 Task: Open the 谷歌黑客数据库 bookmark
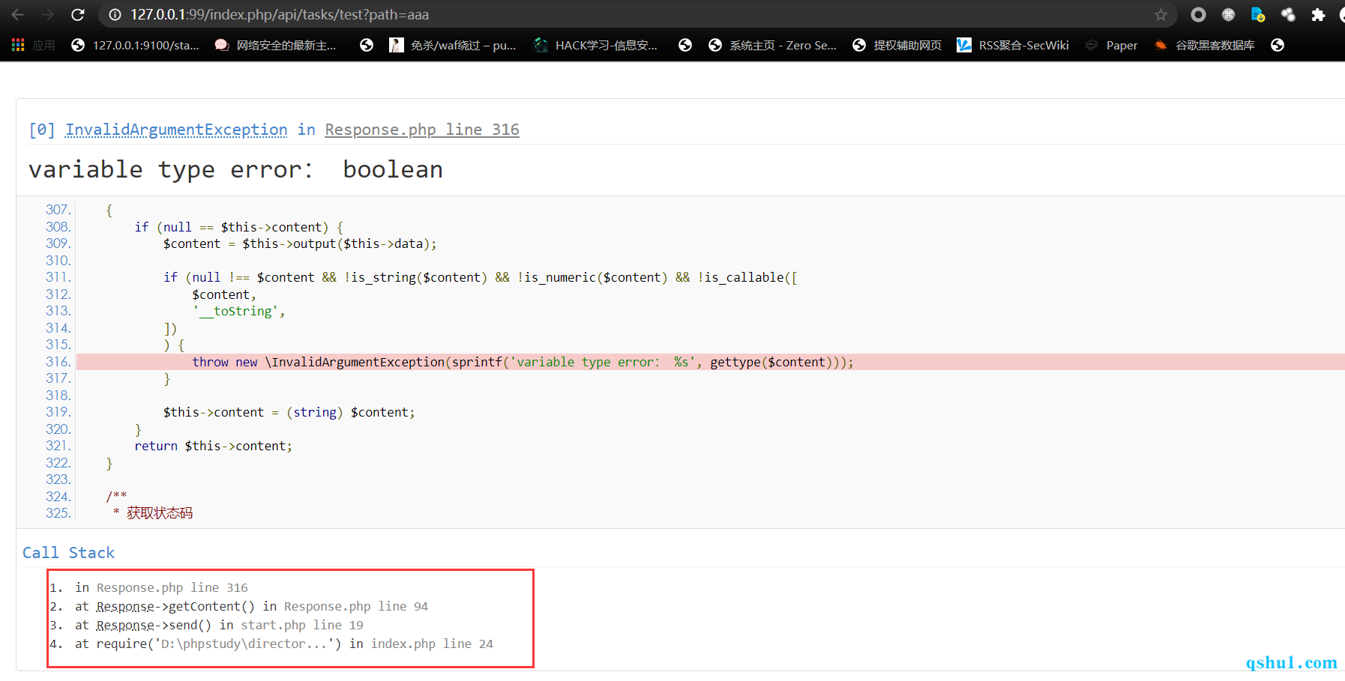(1204, 45)
